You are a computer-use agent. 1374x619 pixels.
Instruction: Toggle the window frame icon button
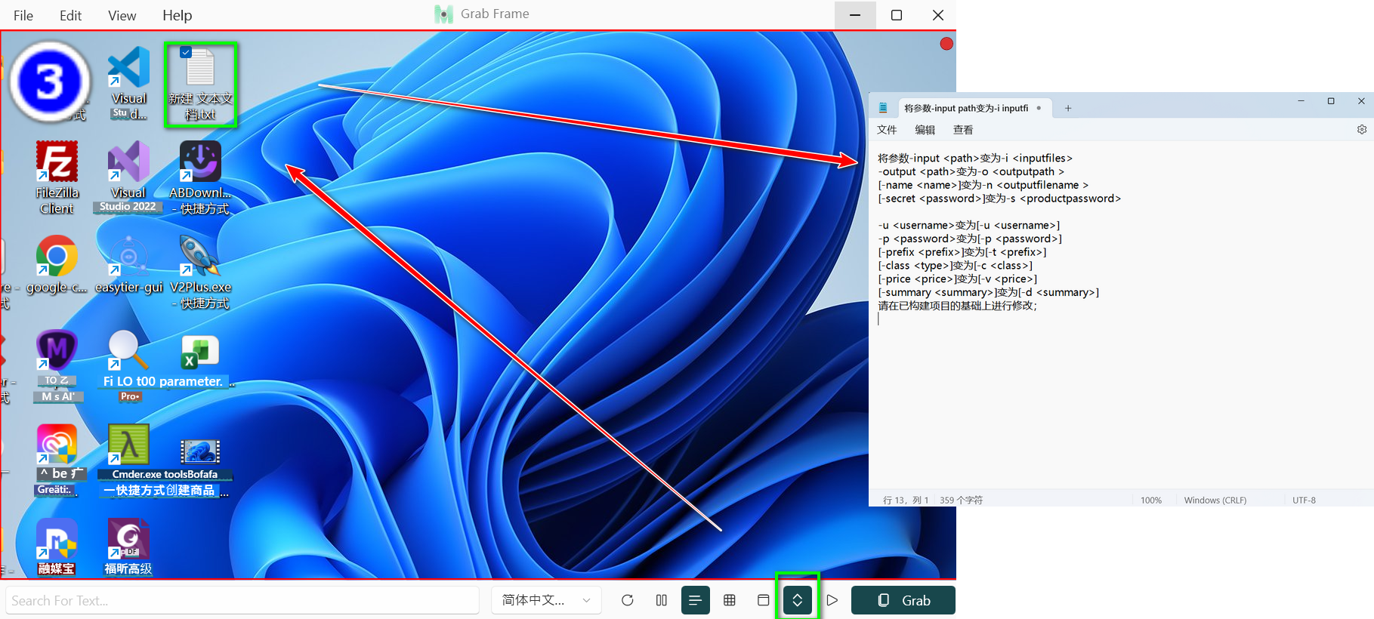pos(764,600)
